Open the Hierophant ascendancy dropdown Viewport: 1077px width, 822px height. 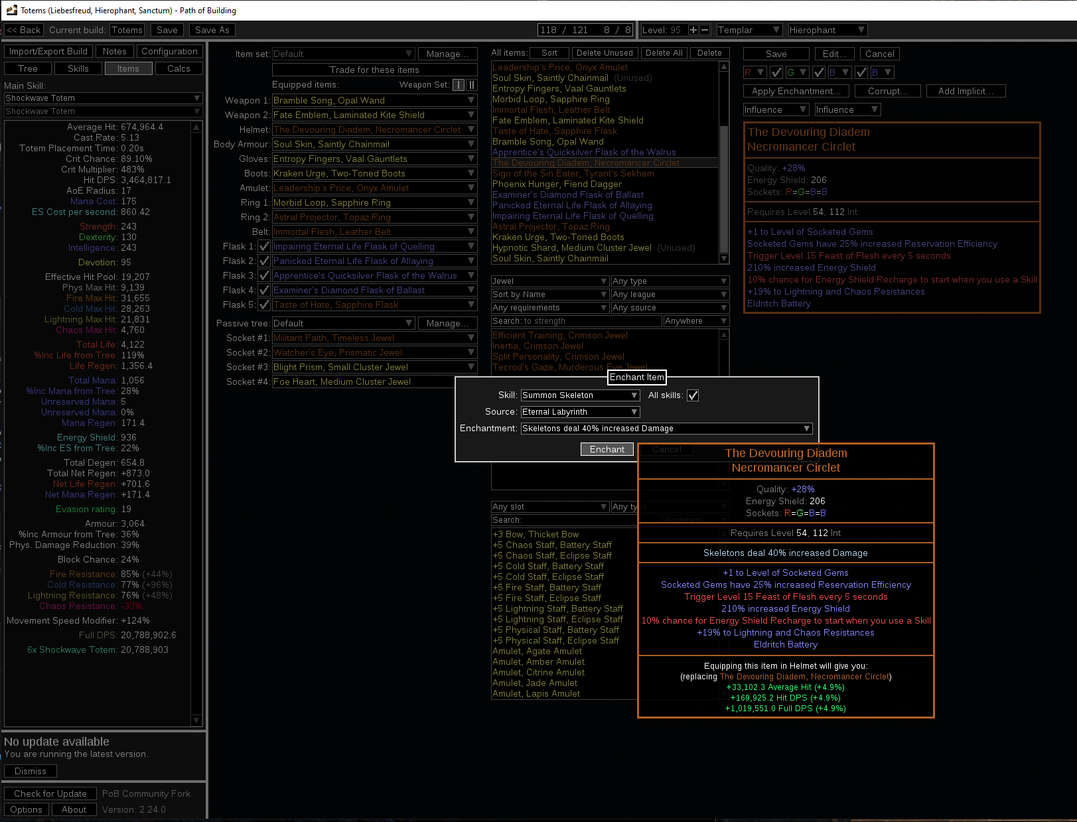pos(827,30)
